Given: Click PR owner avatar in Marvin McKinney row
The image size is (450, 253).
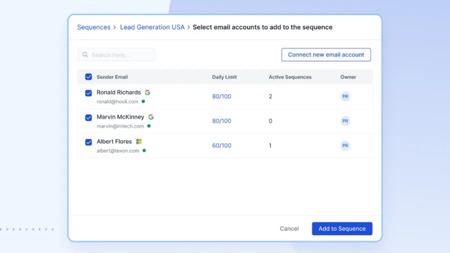Looking at the screenshot, I should tap(345, 121).
